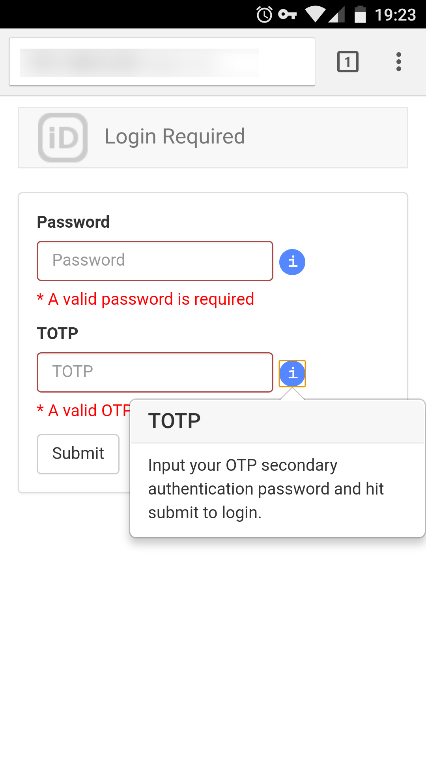Tap the battery status icon
This screenshot has height=759, width=426.
[x=360, y=15]
